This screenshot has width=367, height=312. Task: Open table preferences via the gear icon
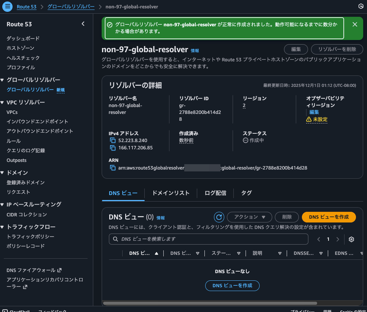351,239
